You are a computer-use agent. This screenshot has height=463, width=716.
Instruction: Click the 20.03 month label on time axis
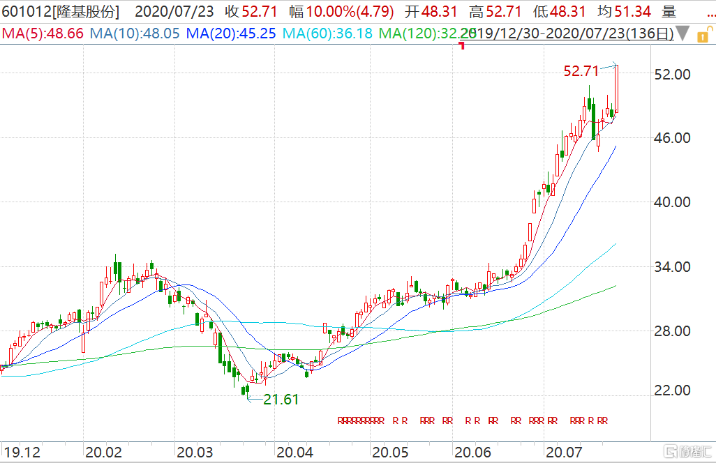click(195, 452)
